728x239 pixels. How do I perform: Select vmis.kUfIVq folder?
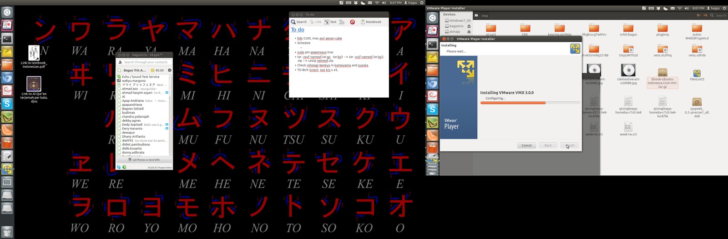click(x=662, y=51)
